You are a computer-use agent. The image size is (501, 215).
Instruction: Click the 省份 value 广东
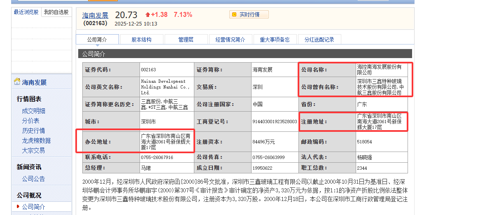[362, 104]
